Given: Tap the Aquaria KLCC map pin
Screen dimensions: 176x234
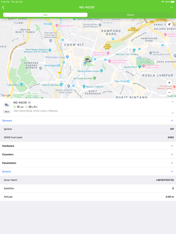Looking at the screenshot, I should (139, 66).
